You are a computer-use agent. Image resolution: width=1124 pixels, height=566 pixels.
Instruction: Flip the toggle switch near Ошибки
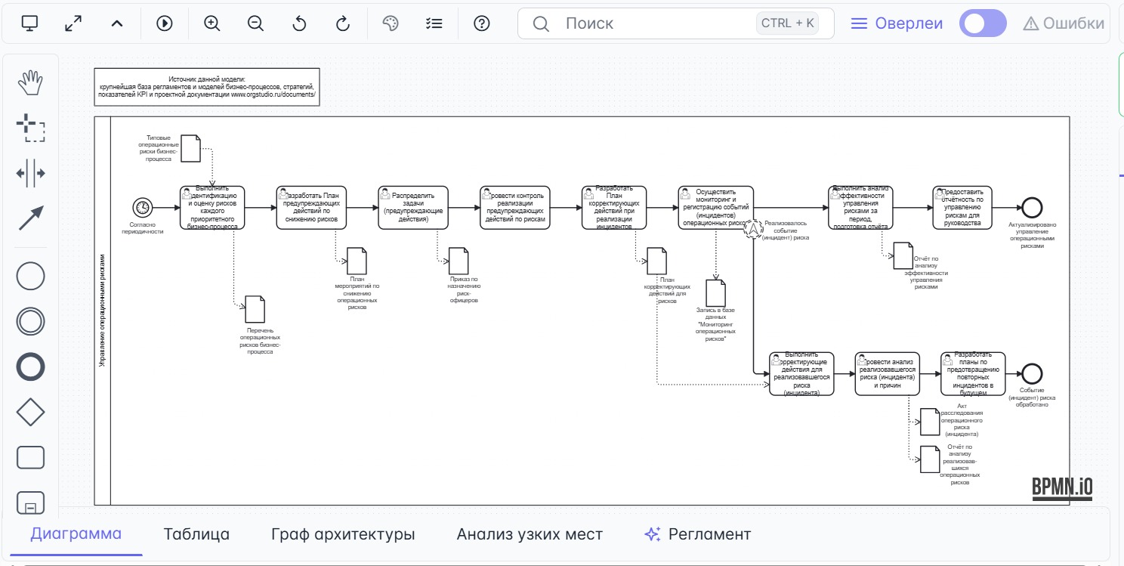pos(982,23)
